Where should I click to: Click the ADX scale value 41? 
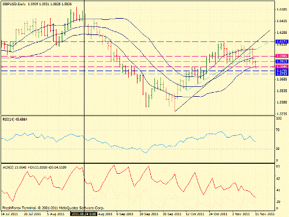(x=278, y=190)
